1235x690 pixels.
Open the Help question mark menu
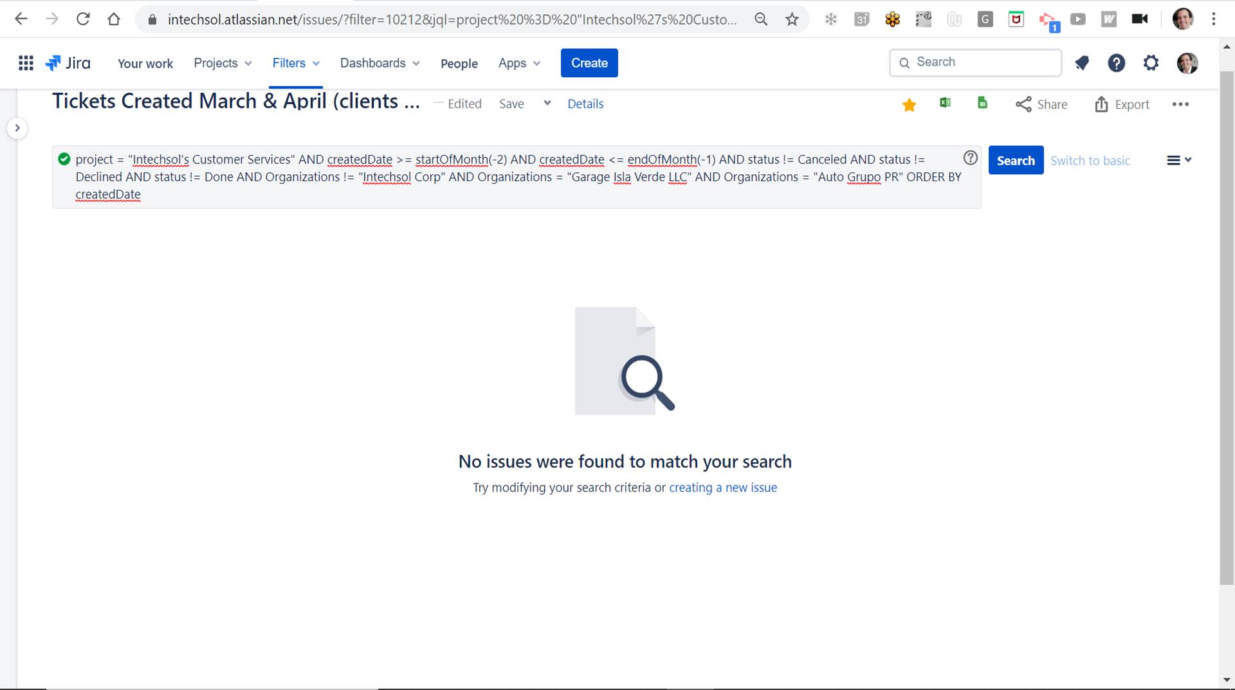point(1117,63)
